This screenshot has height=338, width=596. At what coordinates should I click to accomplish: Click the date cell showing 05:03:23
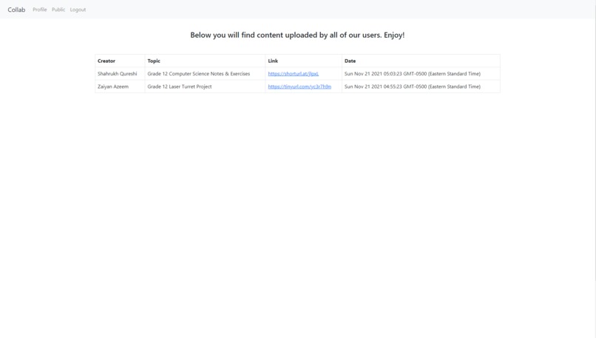(x=421, y=74)
